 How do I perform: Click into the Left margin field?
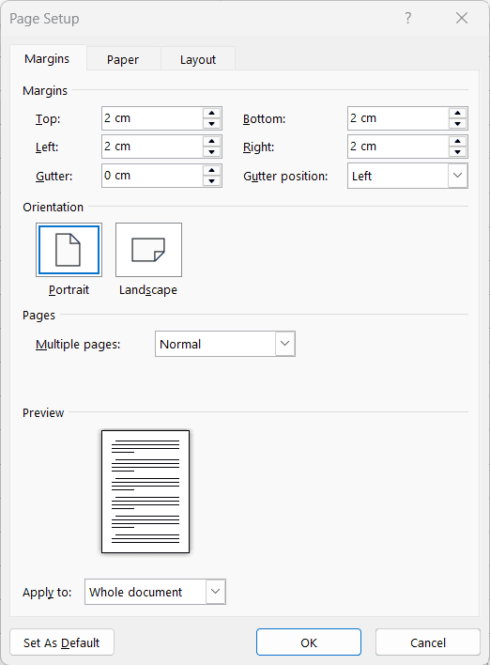click(152, 147)
